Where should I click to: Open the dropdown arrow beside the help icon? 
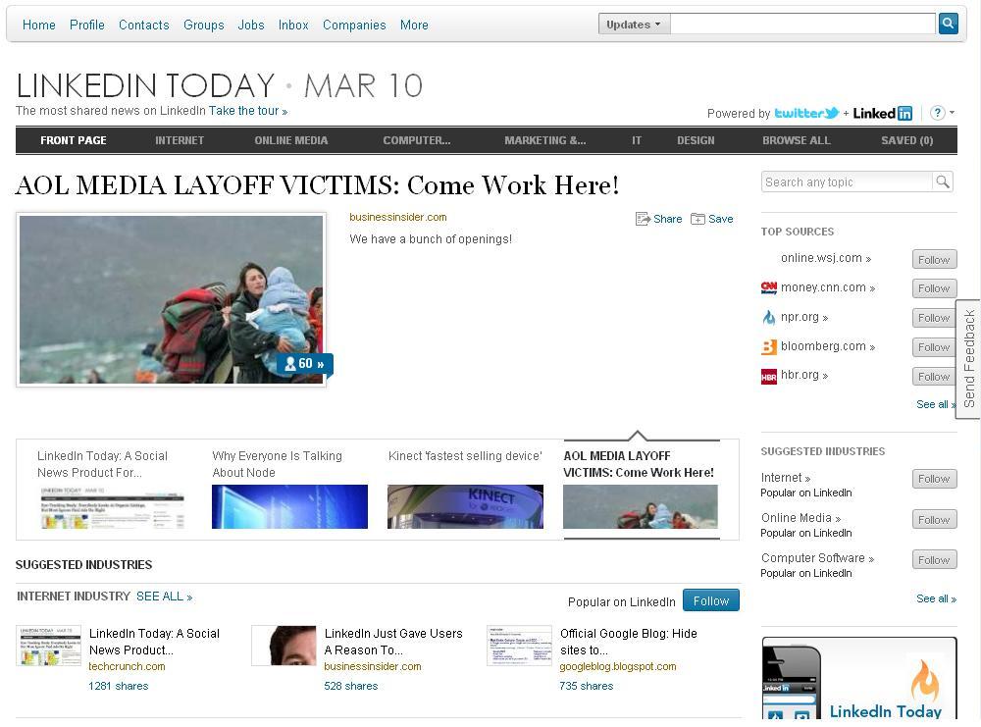click(952, 113)
